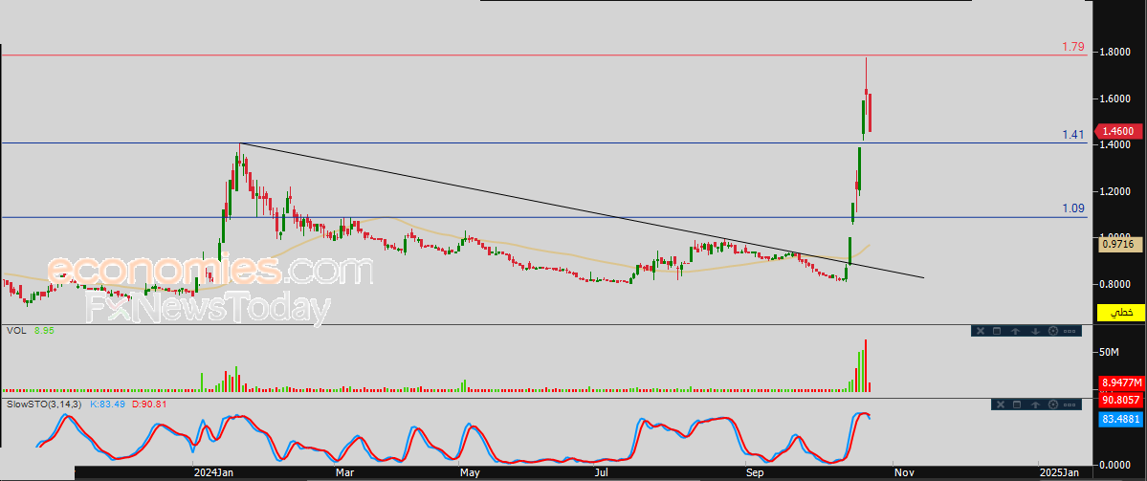
Task: Open VOL indicator settings gear
Action: pyautogui.click(x=1053, y=331)
